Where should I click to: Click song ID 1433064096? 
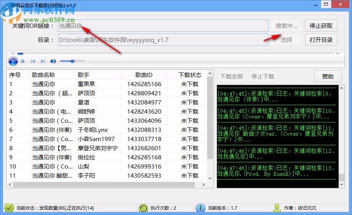click(144, 121)
